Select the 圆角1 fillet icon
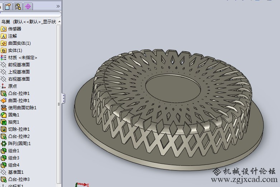This screenshot has height=187, width=280. pos(3,115)
